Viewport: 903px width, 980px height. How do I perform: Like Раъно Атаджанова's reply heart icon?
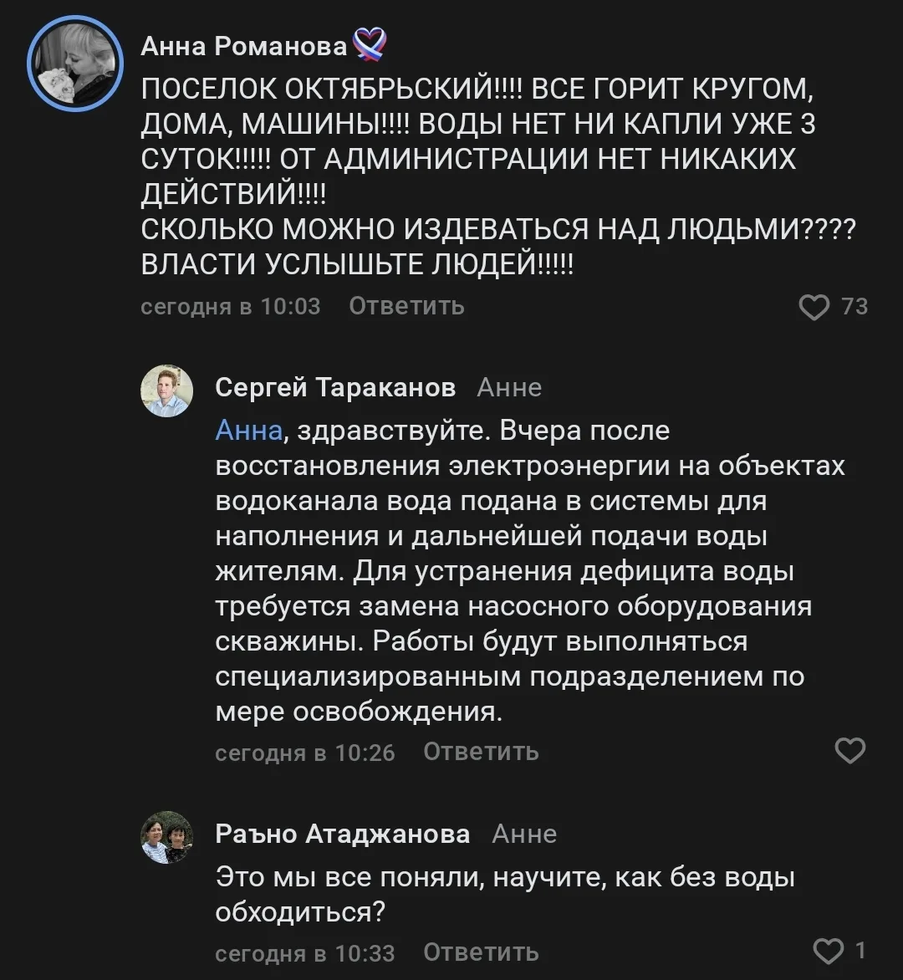[x=828, y=952]
